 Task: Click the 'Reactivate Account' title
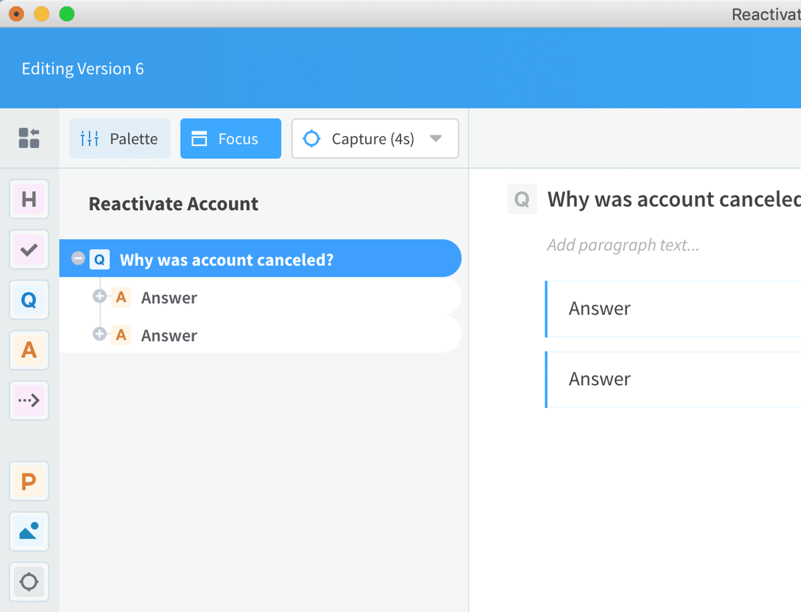[173, 204]
